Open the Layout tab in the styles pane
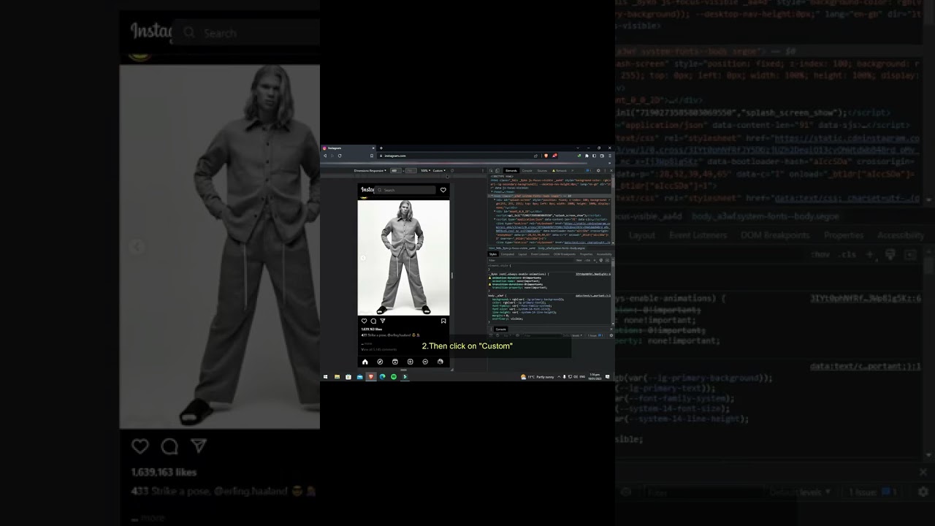 [522, 254]
